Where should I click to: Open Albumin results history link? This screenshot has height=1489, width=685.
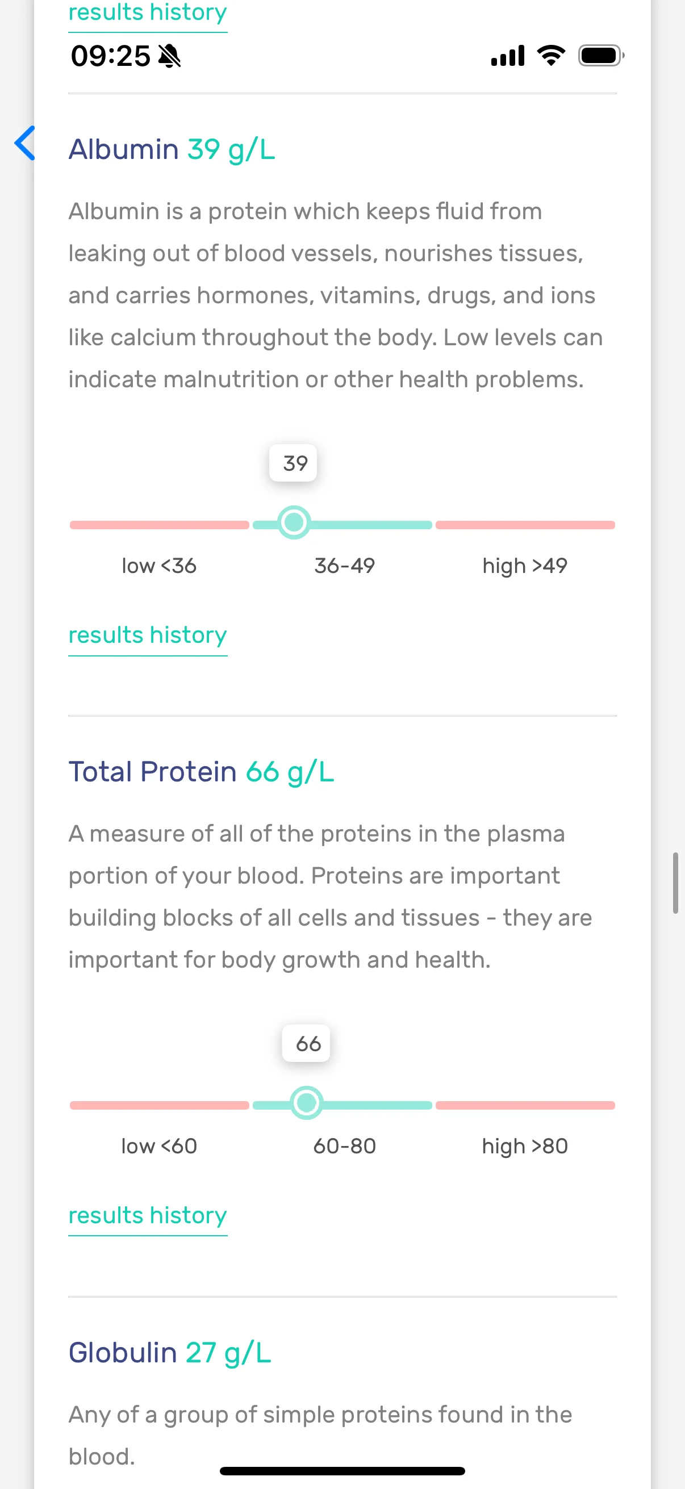point(148,635)
